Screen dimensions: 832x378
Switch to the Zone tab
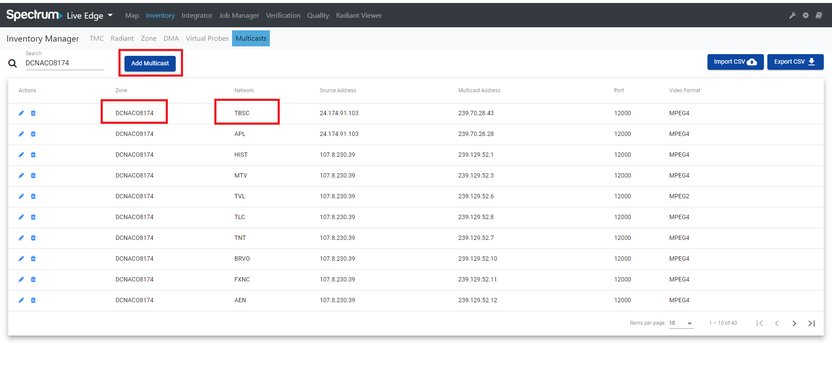click(149, 39)
